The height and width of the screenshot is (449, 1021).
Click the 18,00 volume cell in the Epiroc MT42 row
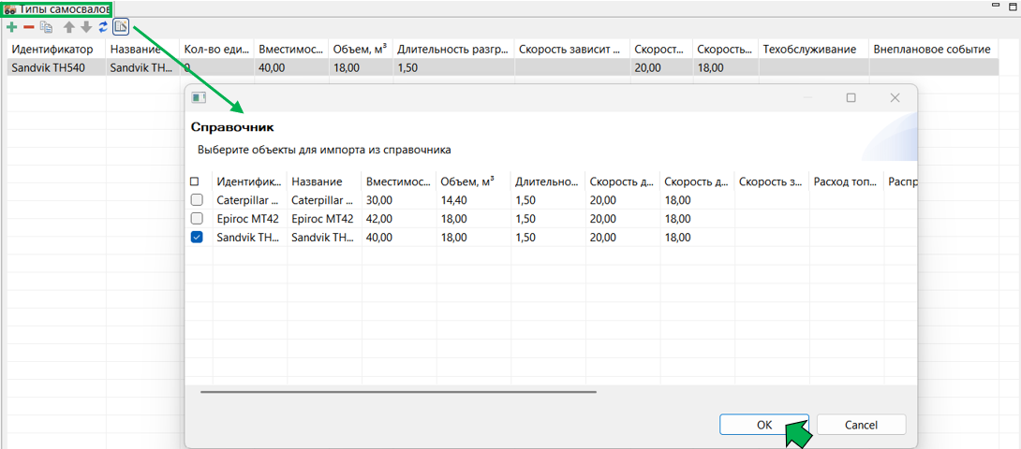[473, 219]
